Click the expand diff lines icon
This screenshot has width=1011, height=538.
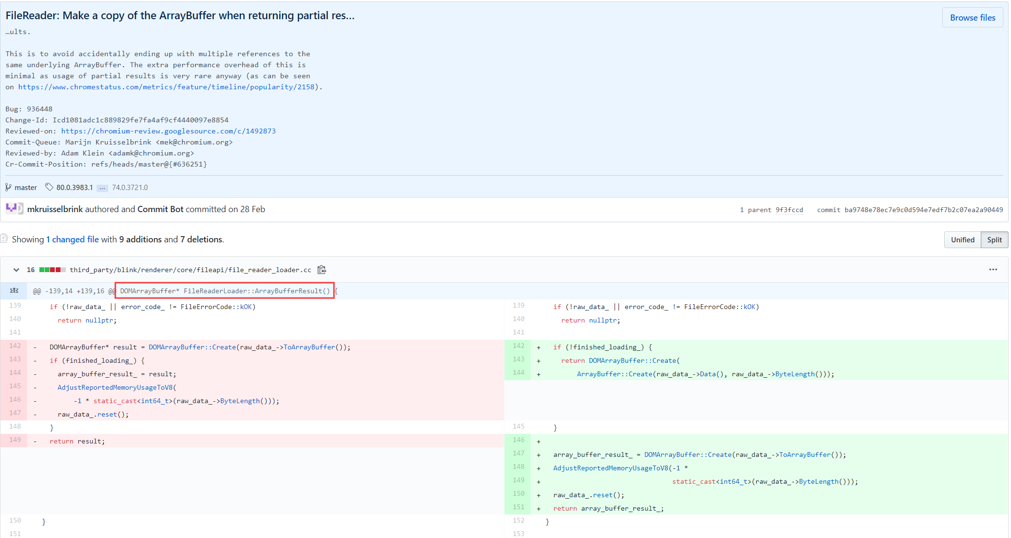(x=14, y=290)
